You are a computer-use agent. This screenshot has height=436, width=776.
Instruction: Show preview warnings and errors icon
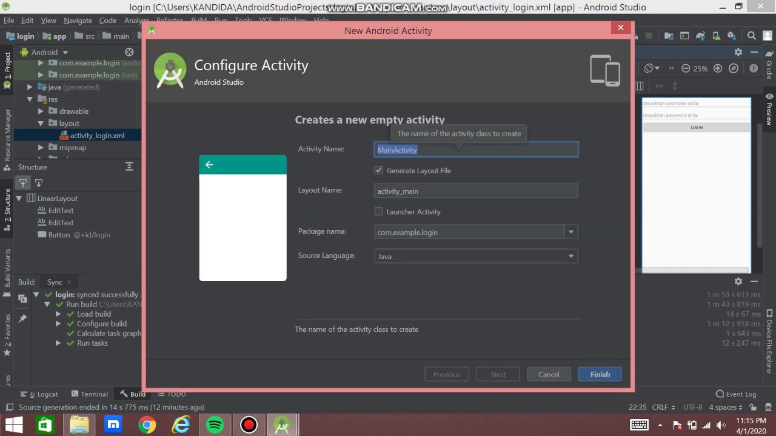coord(754,68)
